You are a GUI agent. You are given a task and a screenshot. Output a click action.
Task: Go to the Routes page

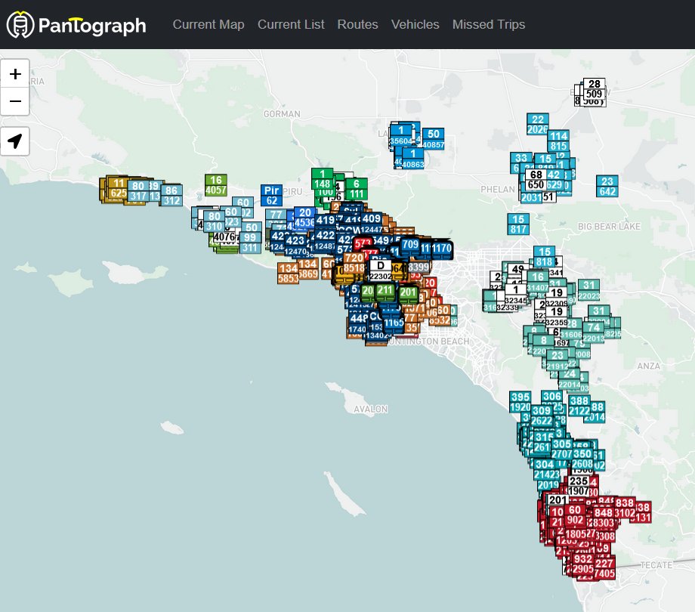coord(357,24)
